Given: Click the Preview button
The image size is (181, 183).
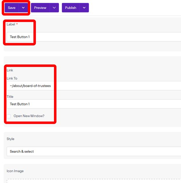Looking at the screenshot, I should (40, 8).
